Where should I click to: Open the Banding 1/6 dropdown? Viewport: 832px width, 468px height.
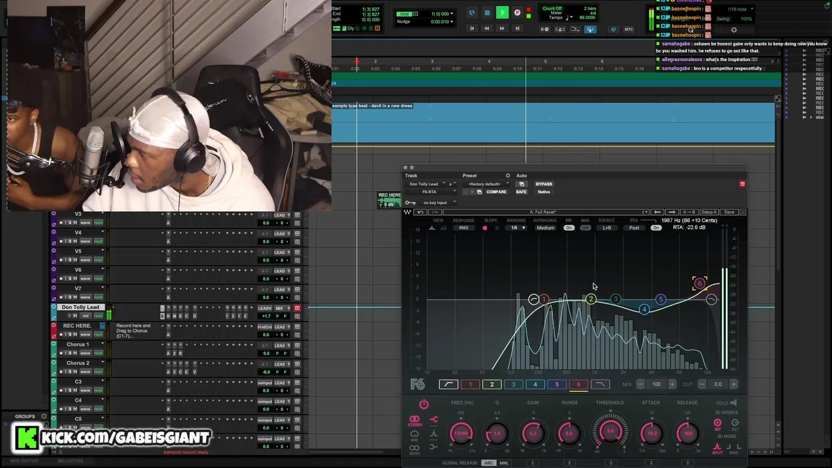[517, 228]
